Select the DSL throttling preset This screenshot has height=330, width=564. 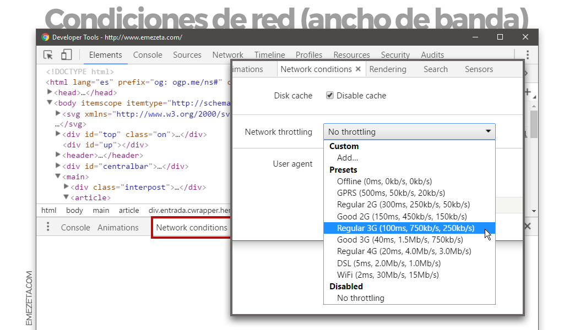click(x=409, y=263)
